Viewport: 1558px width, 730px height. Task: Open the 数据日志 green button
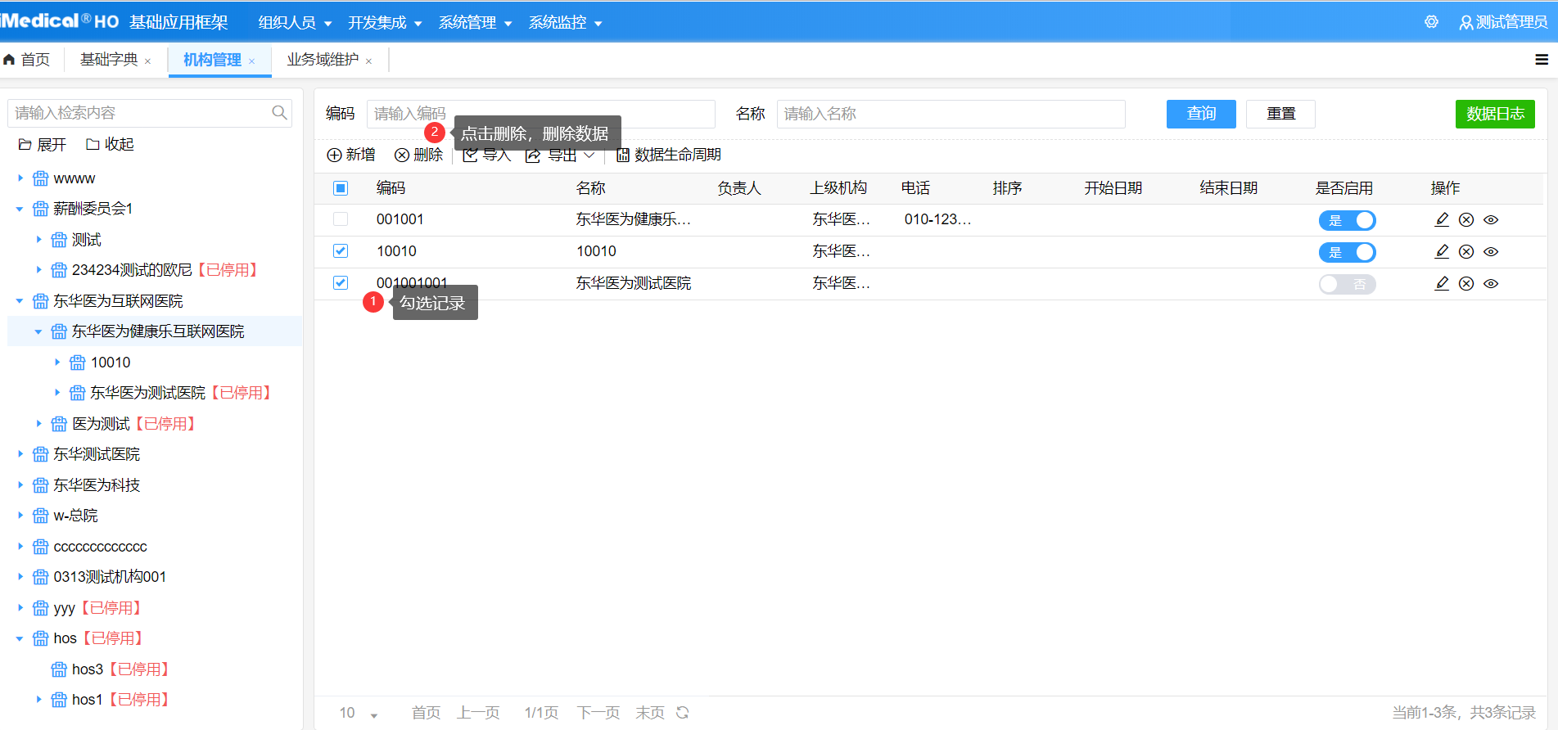(1495, 114)
